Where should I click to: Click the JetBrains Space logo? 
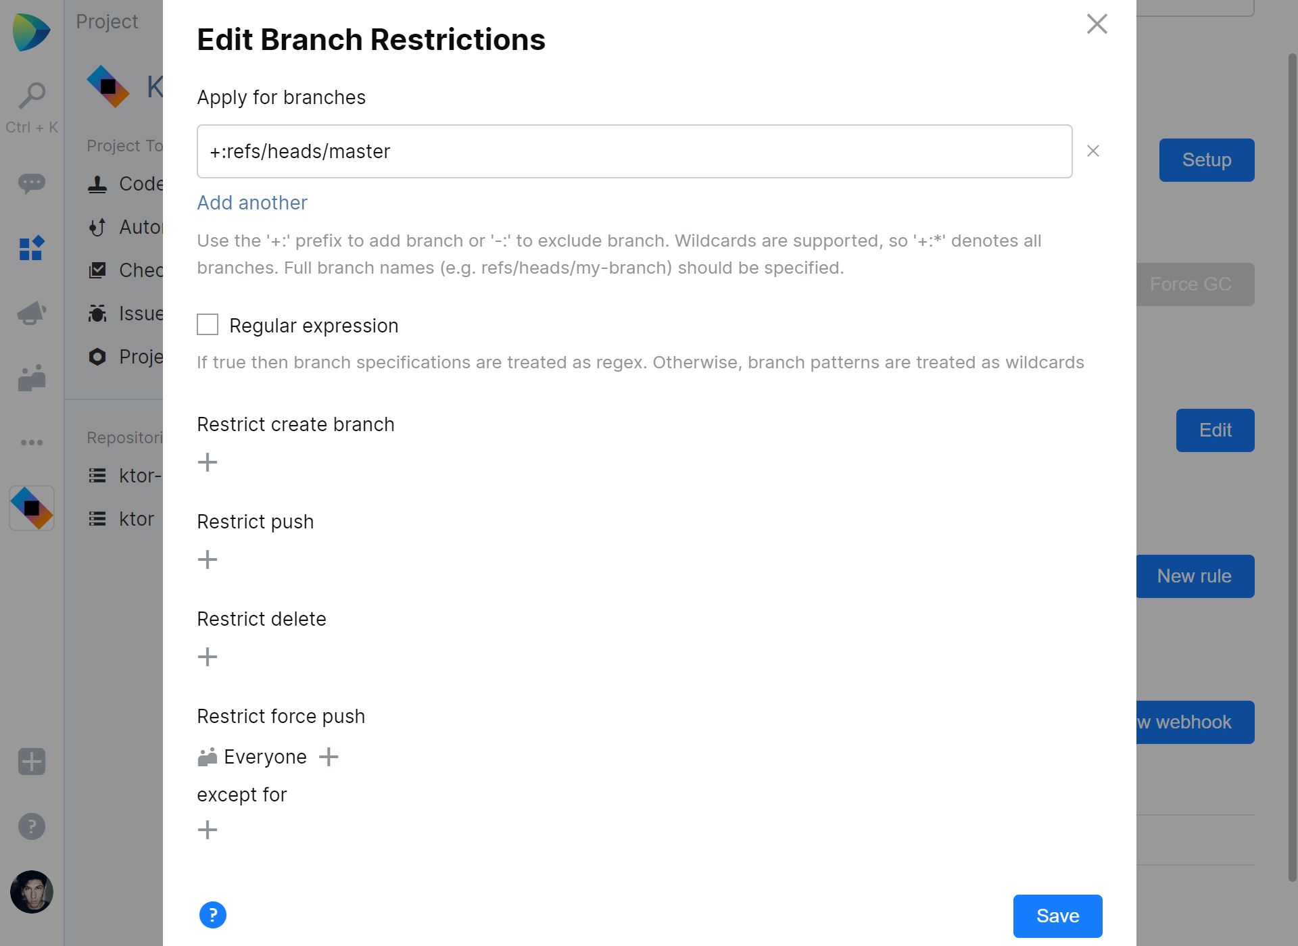pyautogui.click(x=31, y=31)
